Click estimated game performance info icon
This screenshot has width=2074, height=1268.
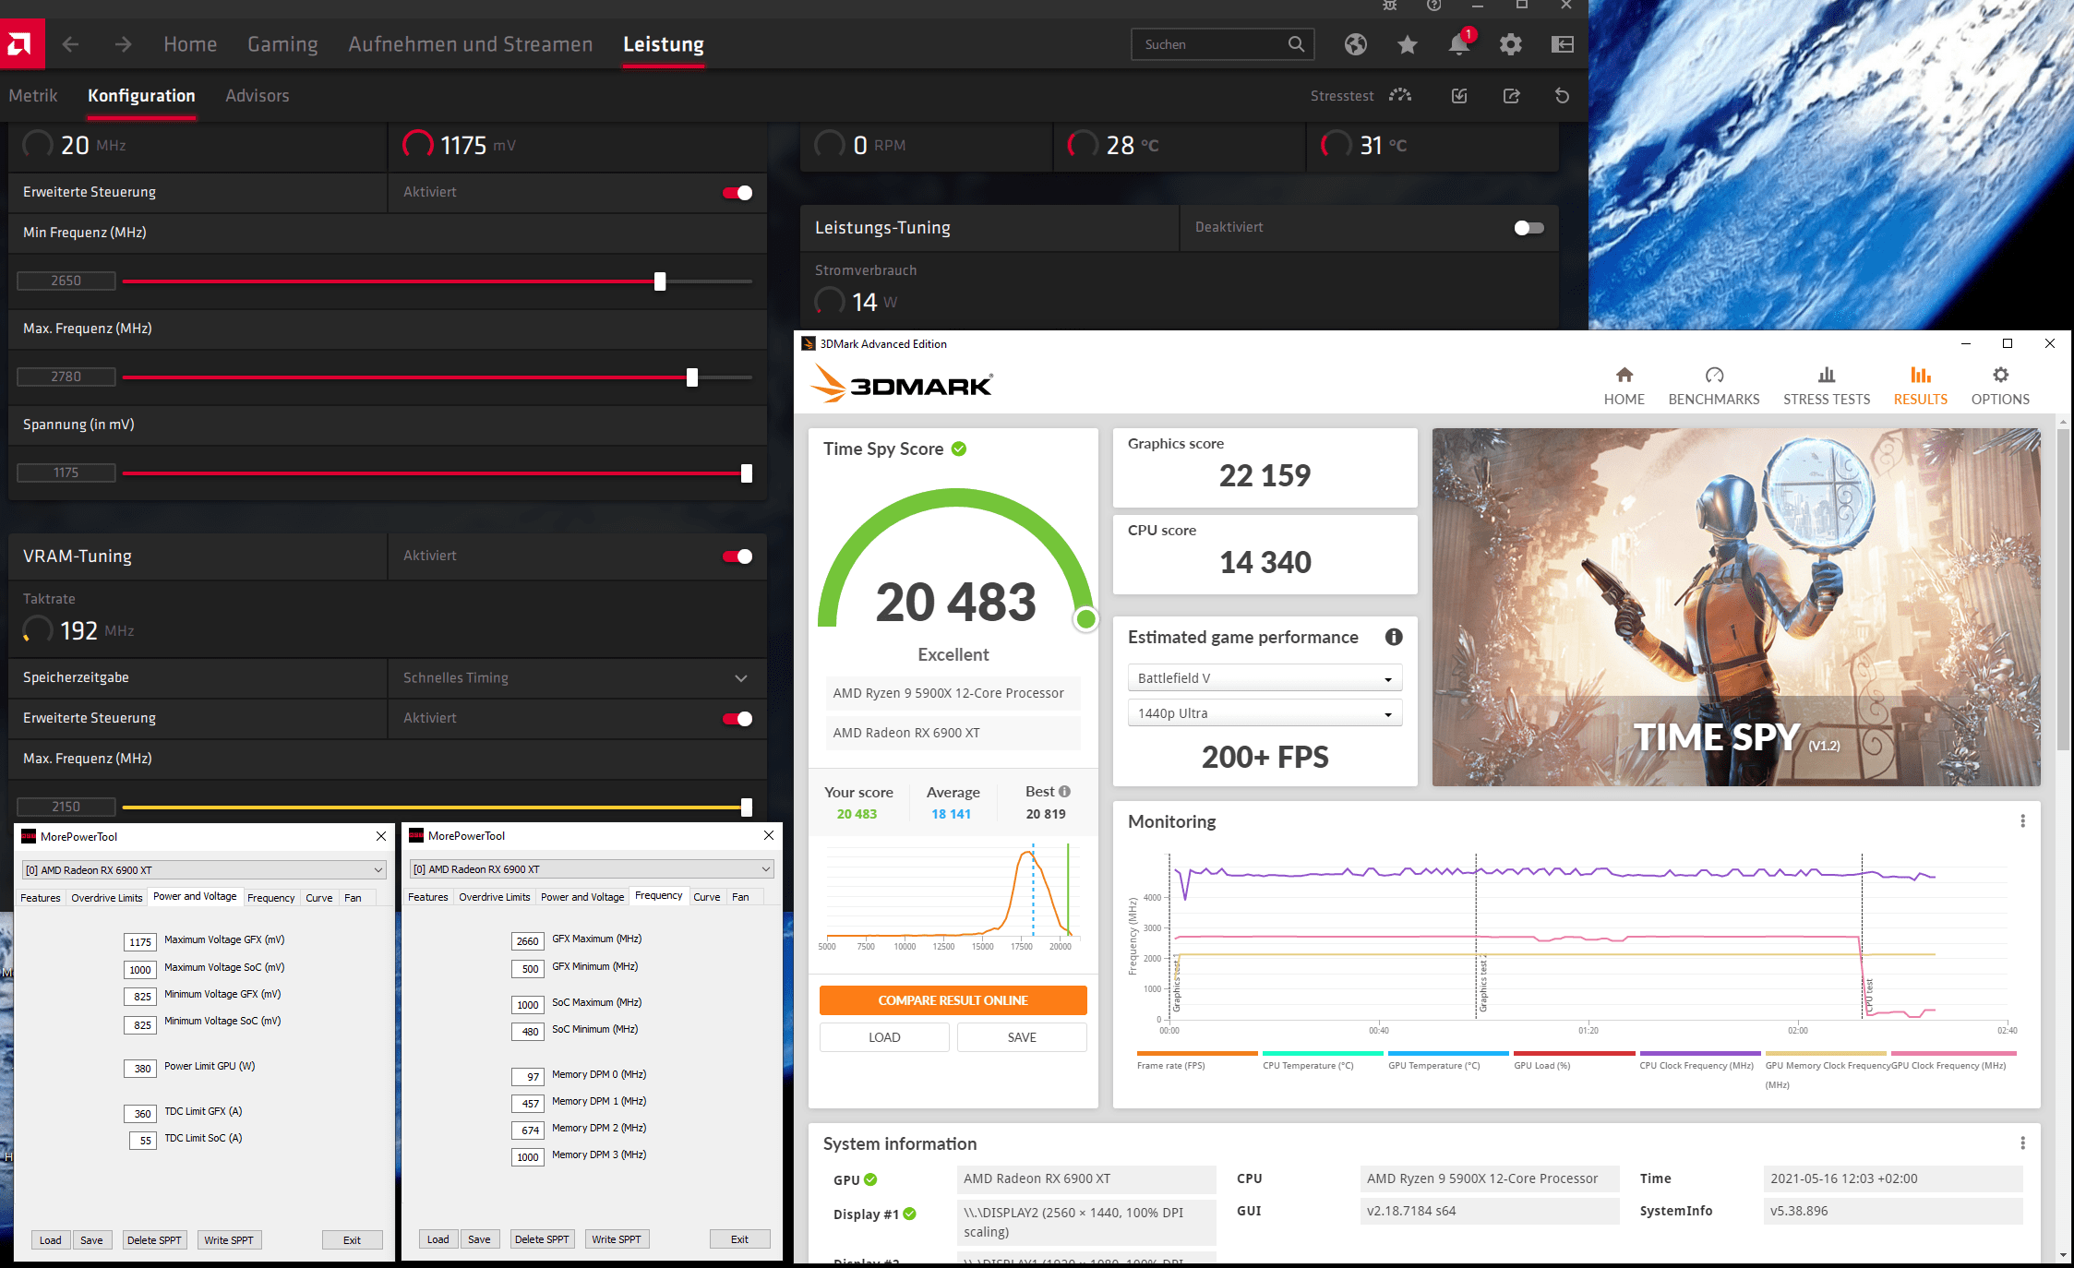coord(1394,637)
